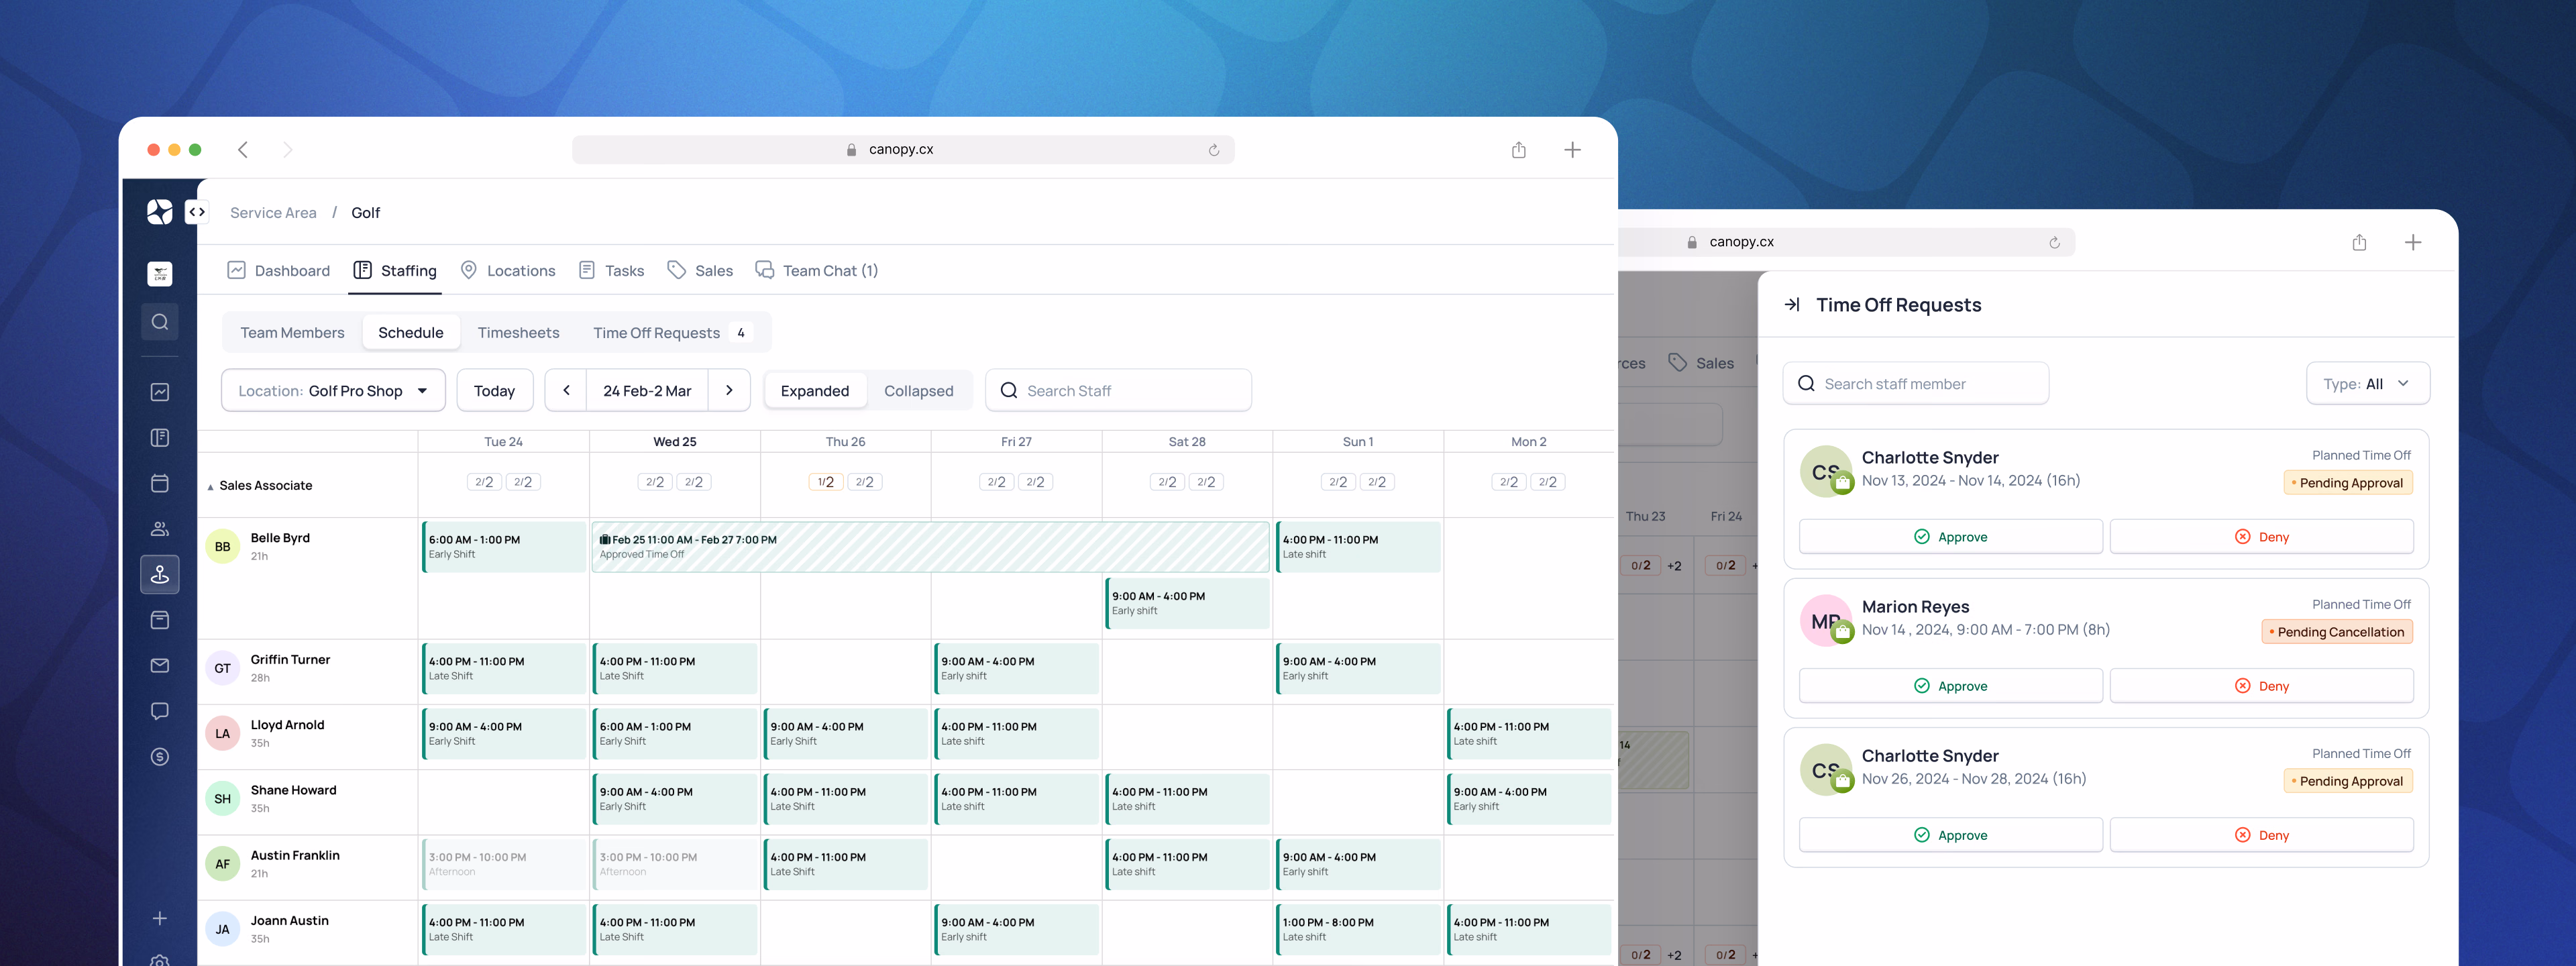2576x966 pixels.
Task: Click the Search Staff field
Action: pos(1118,391)
